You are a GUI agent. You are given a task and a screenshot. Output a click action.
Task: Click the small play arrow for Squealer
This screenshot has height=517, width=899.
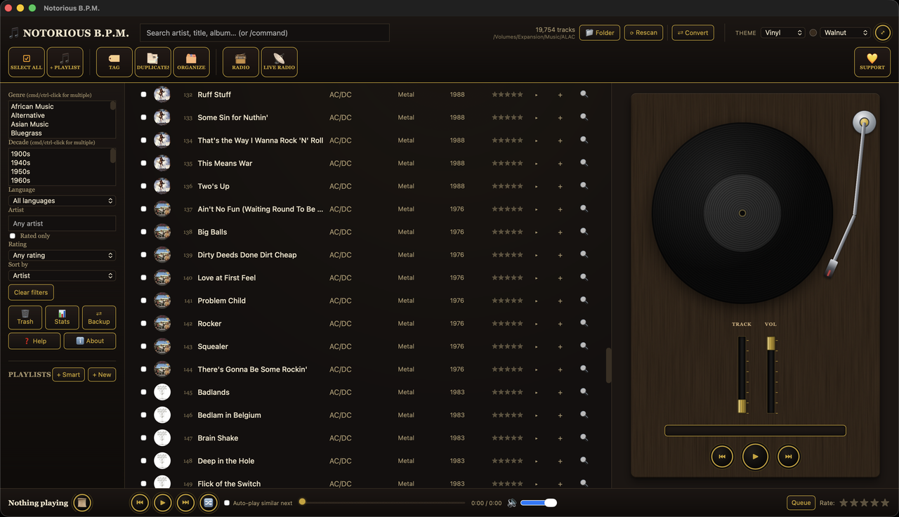coord(536,347)
